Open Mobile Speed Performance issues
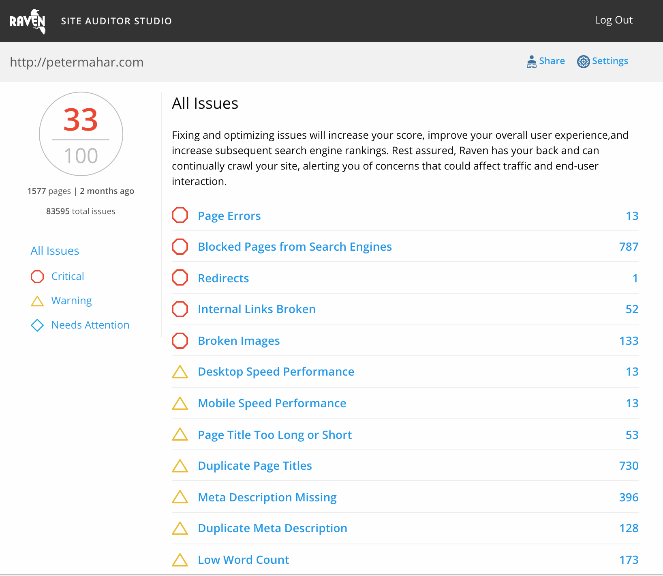Viewport: 663px width, 576px height. tap(272, 404)
